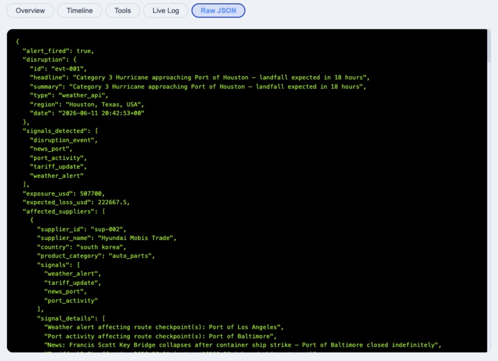Click the "id": "evt-001" line
This screenshot has height=361, width=498.
point(58,69)
